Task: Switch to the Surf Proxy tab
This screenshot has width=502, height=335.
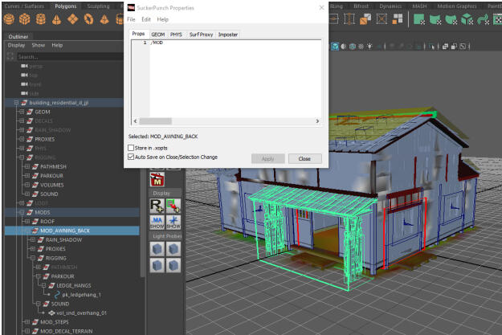Action: click(201, 35)
